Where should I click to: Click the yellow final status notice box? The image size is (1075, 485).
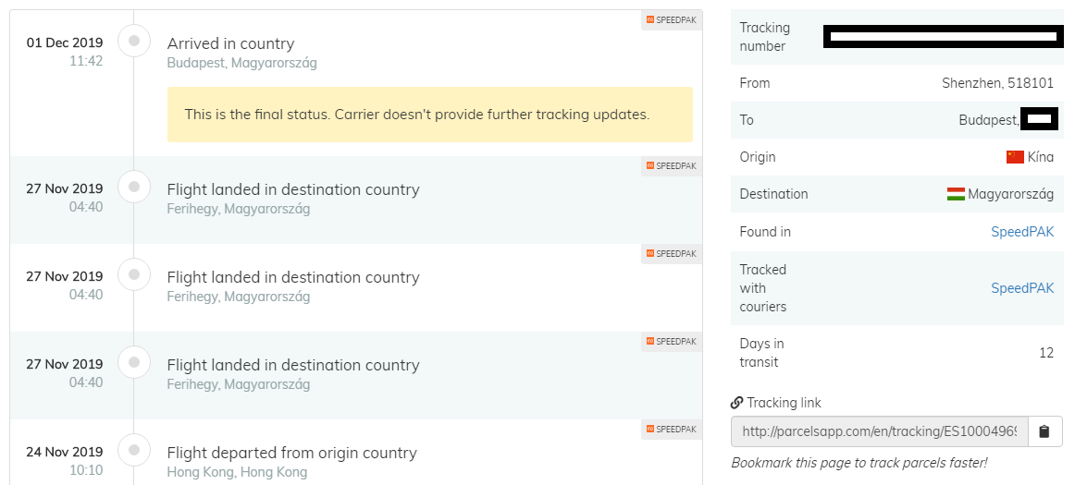[x=429, y=115]
